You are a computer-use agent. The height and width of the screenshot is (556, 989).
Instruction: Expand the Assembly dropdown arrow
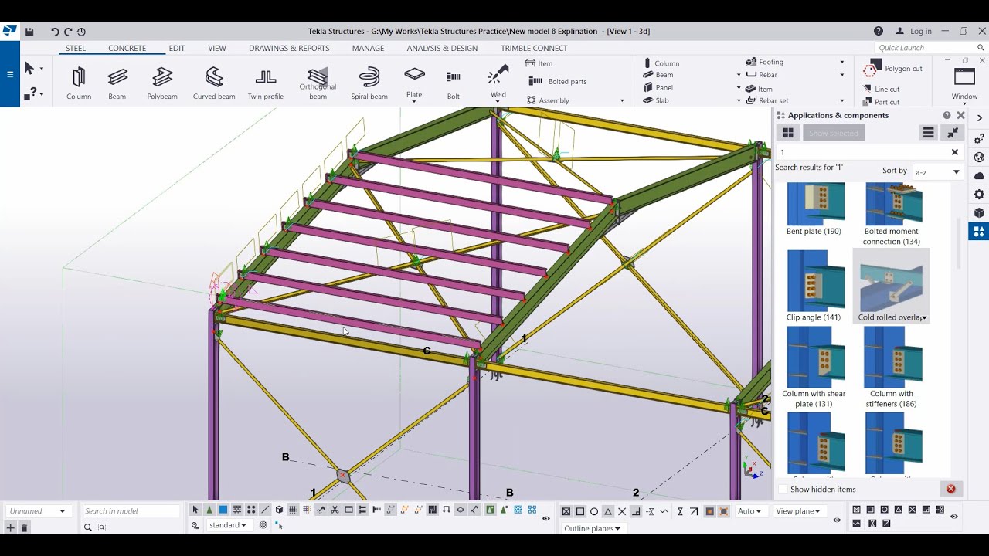click(x=622, y=100)
